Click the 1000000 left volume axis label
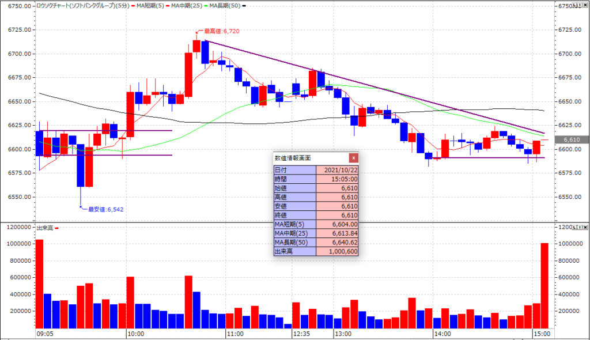 [x=19, y=244]
